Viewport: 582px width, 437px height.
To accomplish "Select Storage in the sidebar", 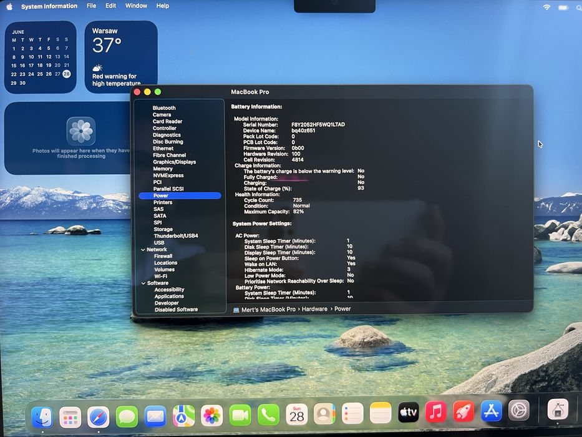I will coord(163,229).
